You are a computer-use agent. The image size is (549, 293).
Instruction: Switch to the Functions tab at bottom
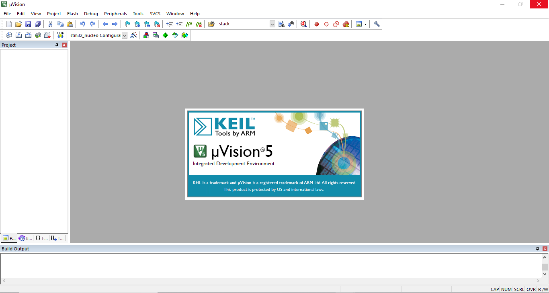(41, 238)
